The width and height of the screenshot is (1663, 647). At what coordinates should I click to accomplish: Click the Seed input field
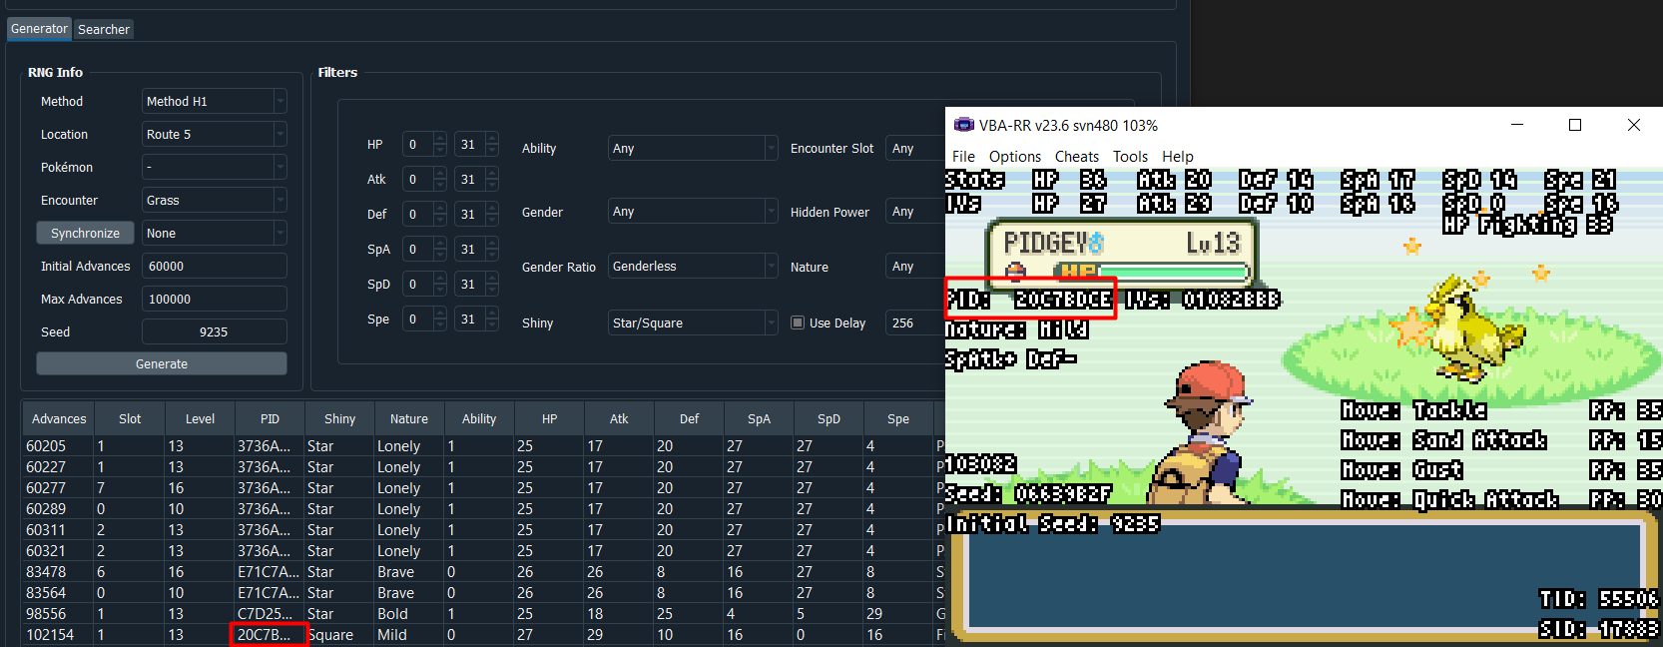[x=215, y=331]
